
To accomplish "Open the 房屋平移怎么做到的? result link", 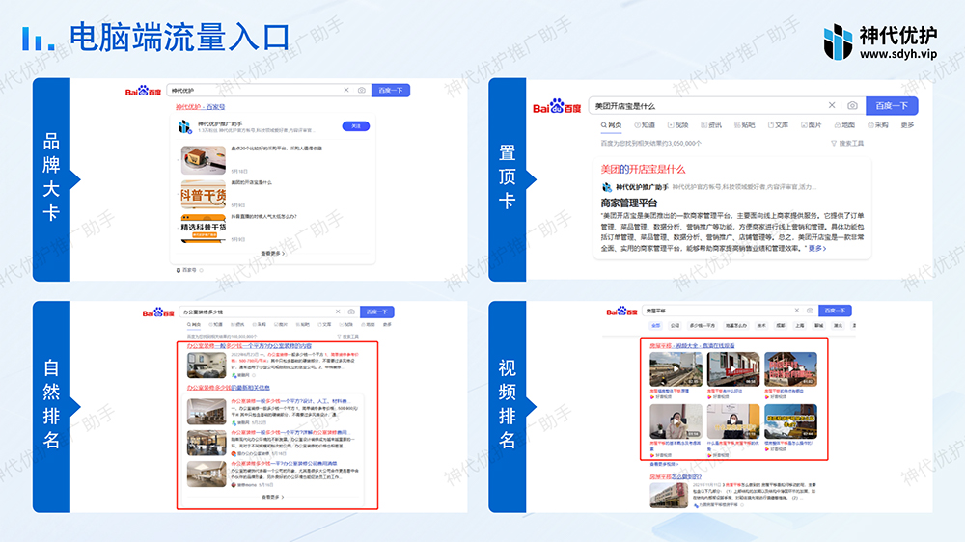I will coord(675,476).
